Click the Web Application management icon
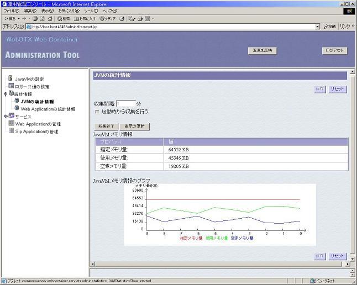This screenshot has width=357, height=285. pyautogui.click(x=11, y=124)
